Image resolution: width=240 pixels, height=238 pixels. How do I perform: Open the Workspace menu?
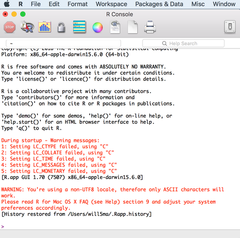[x=111, y=4]
